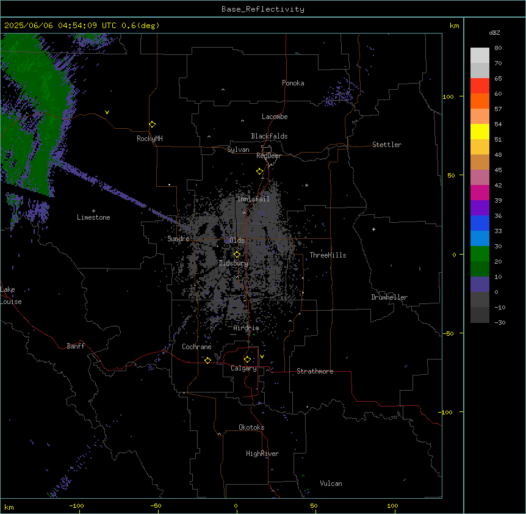Screen dimensions: 526x514
Task: Click the yellow diamond marker below RedDeer
Action: tap(260, 172)
